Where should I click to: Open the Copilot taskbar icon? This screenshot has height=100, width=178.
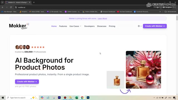pyautogui.click(x=42, y=97)
